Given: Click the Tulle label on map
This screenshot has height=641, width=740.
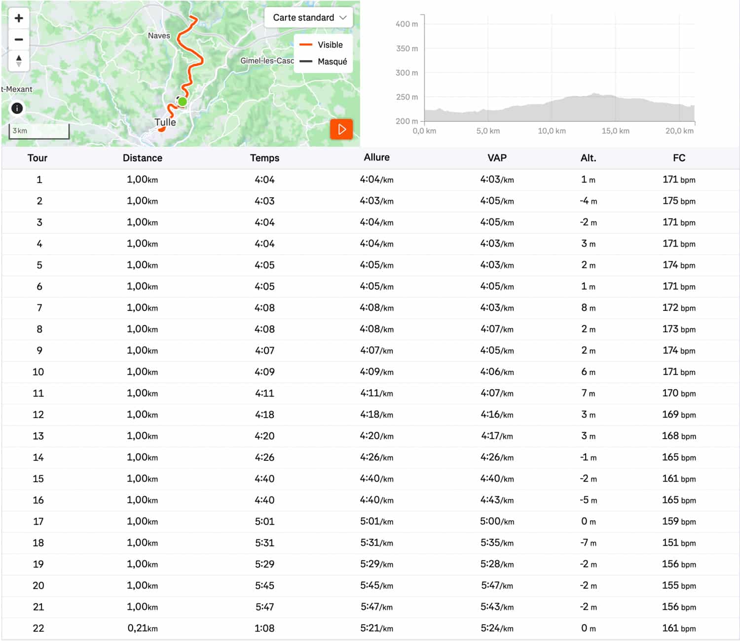Looking at the screenshot, I should 165,122.
